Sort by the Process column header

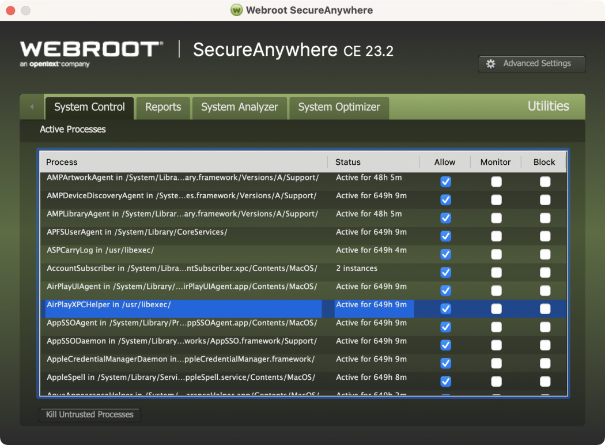pyautogui.click(x=184, y=162)
